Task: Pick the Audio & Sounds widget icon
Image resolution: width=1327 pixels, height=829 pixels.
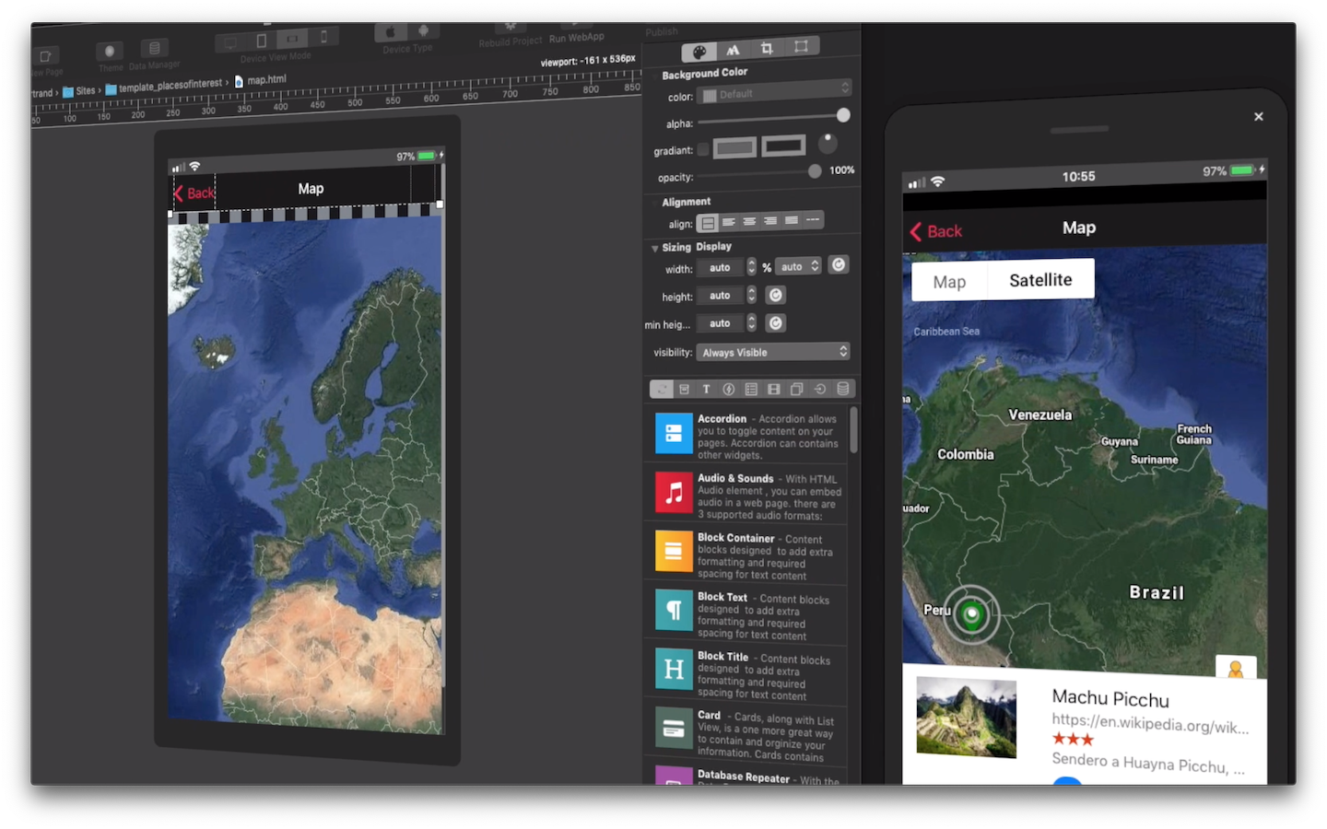Action: 674,493
